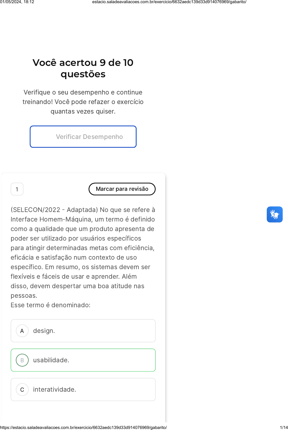Choose the answer text "design."
The height and width of the screenshot is (430, 288).
point(44,331)
